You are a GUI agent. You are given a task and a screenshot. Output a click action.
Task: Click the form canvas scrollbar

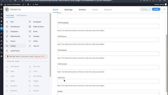point(166,63)
